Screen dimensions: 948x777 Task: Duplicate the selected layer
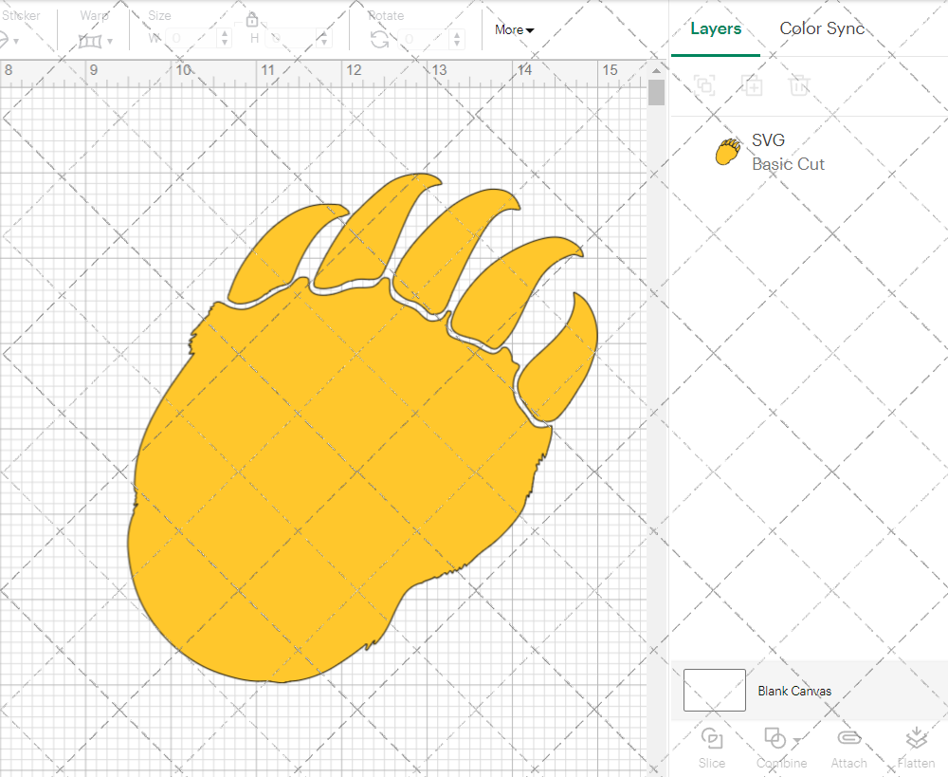tap(753, 85)
